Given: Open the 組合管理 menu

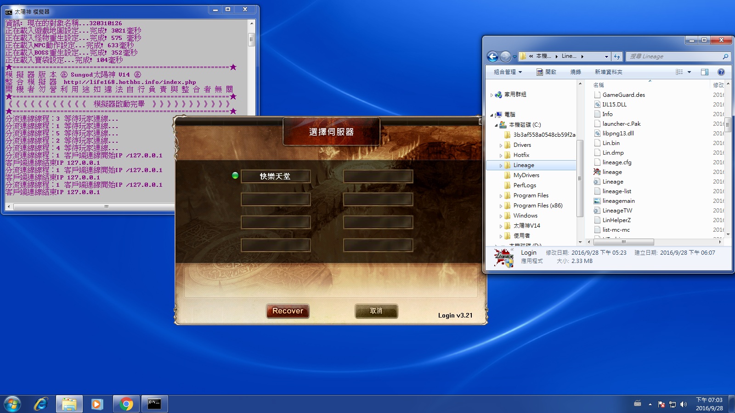Looking at the screenshot, I should pos(508,72).
